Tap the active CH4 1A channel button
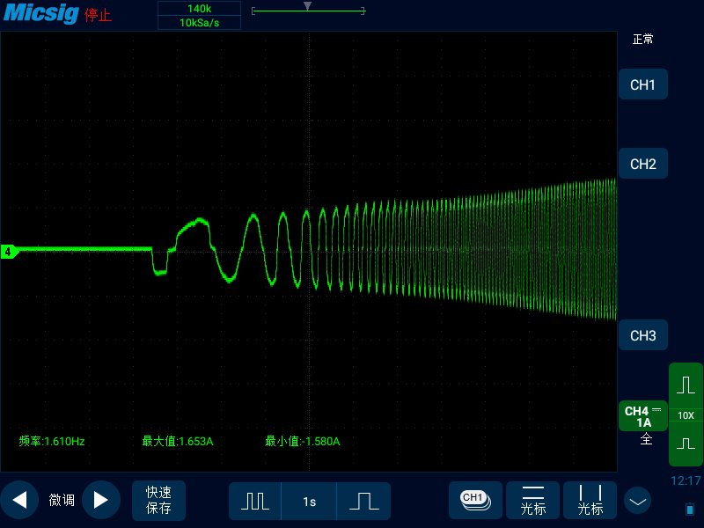 point(643,416)
